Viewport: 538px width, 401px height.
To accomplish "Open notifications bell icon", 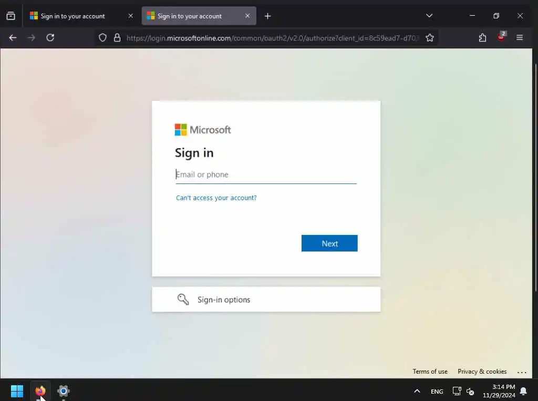I will coord(524,391).
